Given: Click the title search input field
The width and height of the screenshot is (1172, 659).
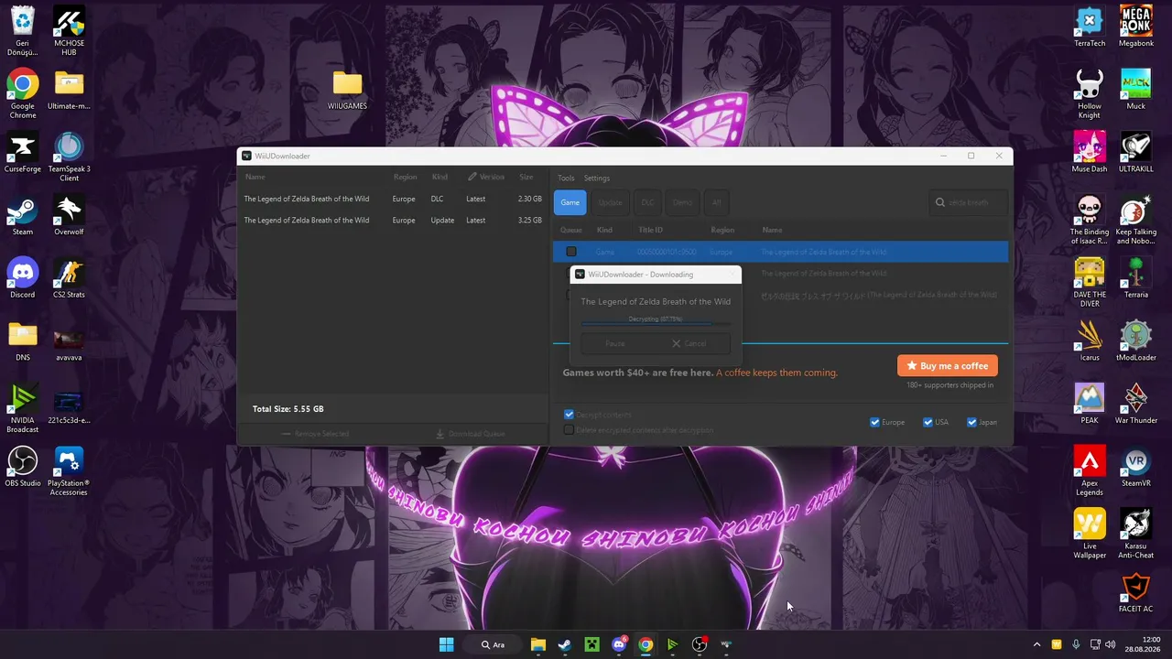Looking at the screenshot, I should tap(968, 202).
